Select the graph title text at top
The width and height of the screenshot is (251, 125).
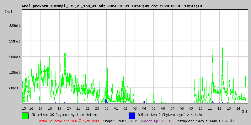point(112,6)
